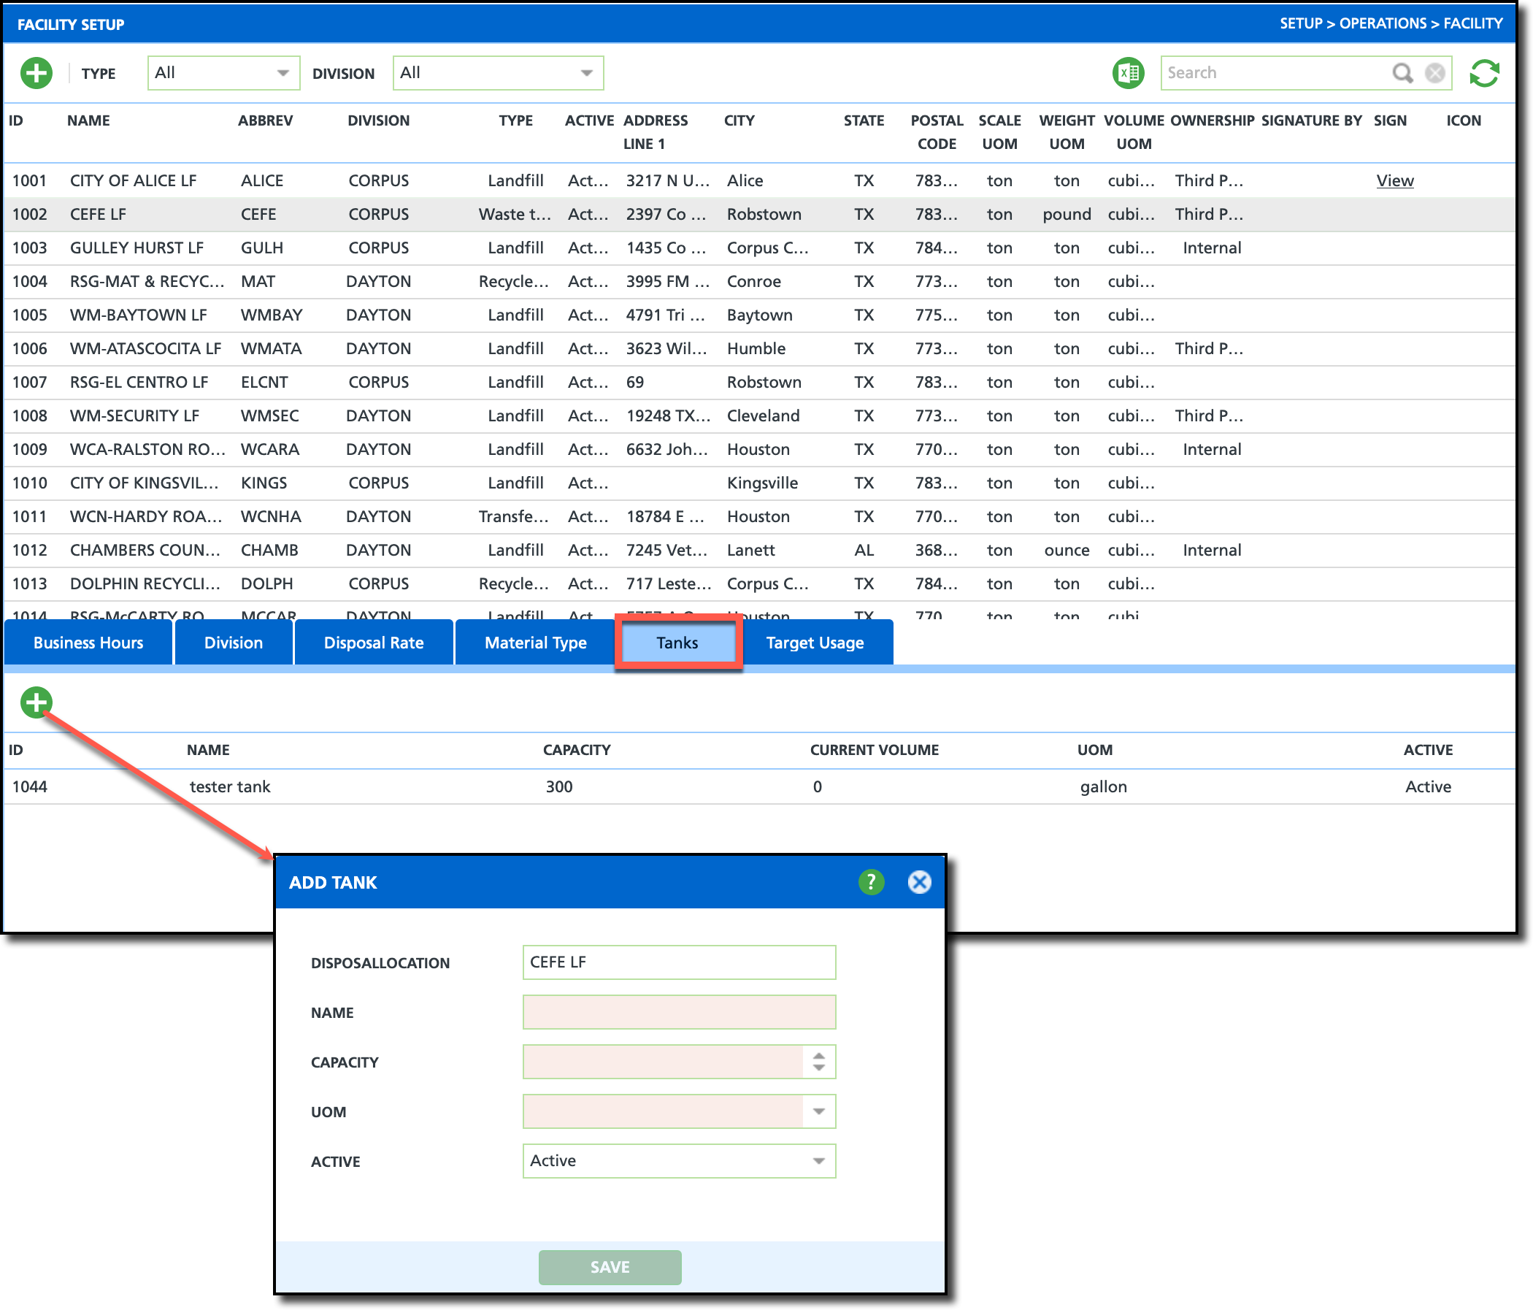The width and height of the screenshot is (1533, 1310).
Task: Refresh the facility list
Action: pyautogui.click(x=1483, y=73)
